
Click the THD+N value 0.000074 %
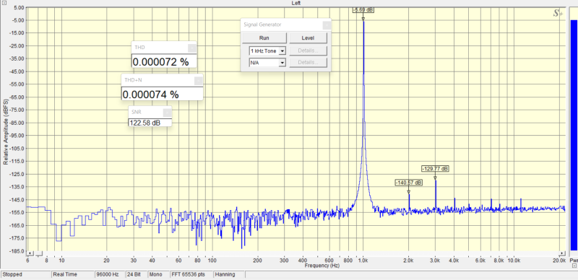pos(151,95)
